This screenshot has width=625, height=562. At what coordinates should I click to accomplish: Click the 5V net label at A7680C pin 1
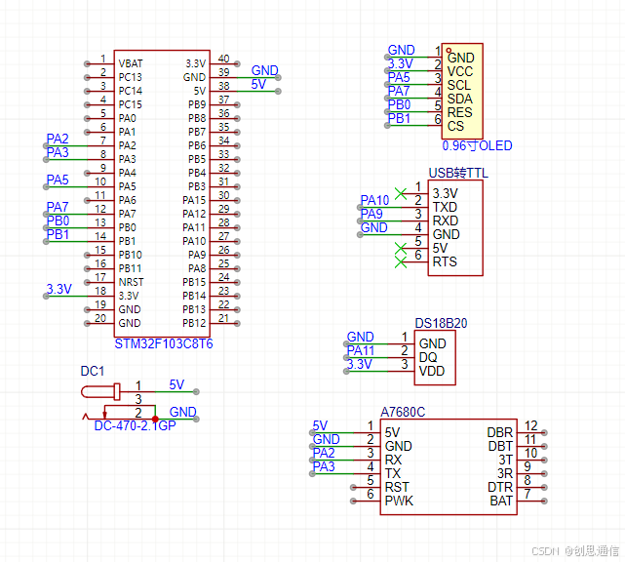click(320, 426)
